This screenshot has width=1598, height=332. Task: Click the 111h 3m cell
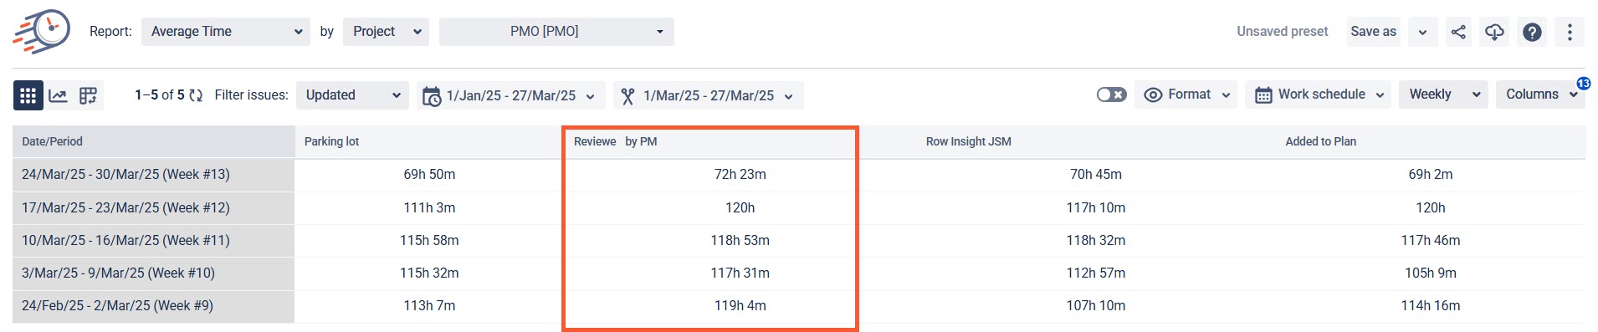point(429,207)
